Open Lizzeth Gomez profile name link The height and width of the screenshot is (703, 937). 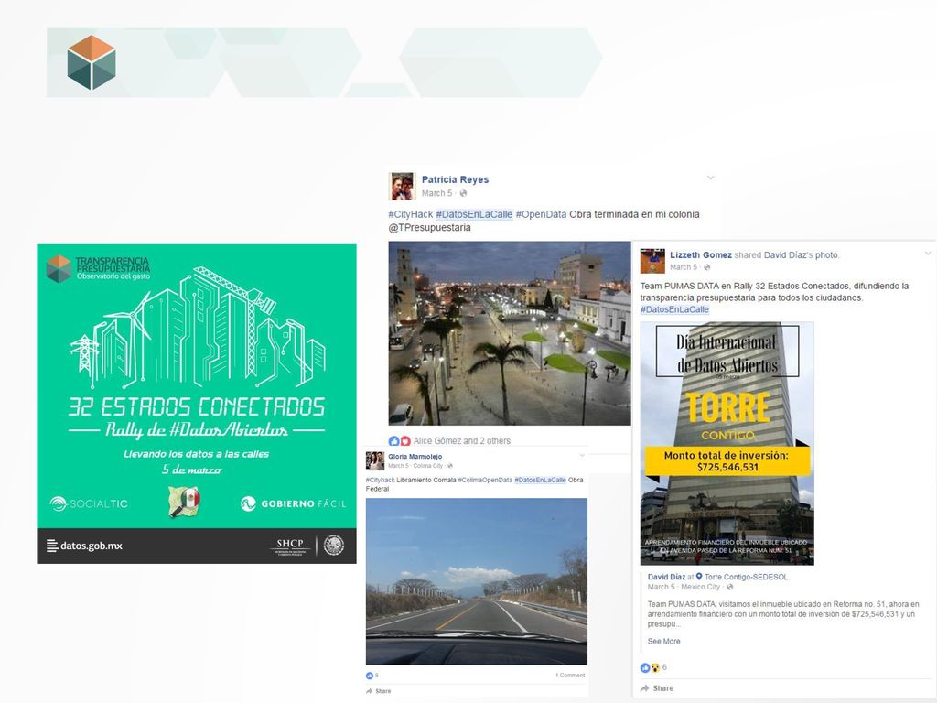click(700, 254)
